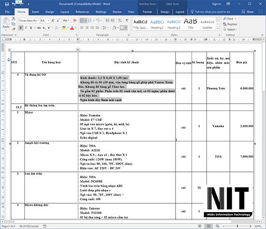The width and height of the screenshot is (266, 229).
Task: Toggle Strikethrough formatting
Action: [39, 28]
